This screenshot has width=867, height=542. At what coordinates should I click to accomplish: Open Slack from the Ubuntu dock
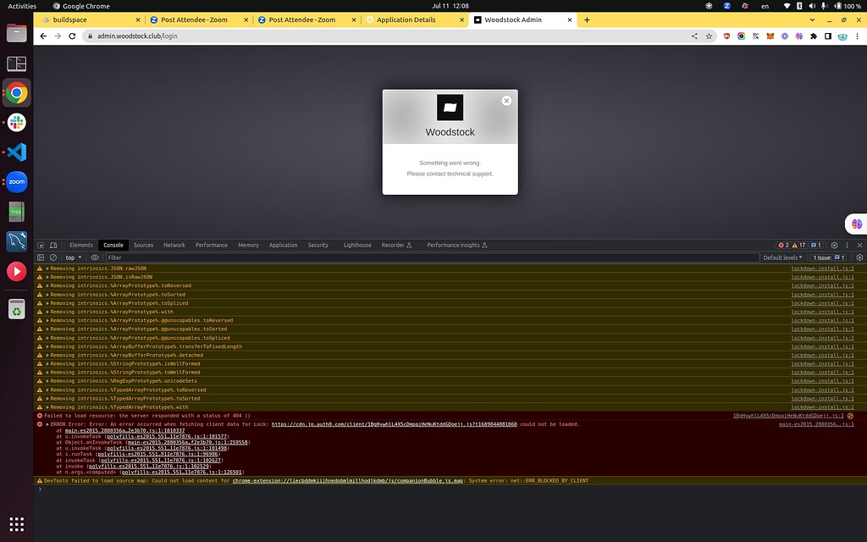click(17, 122)
